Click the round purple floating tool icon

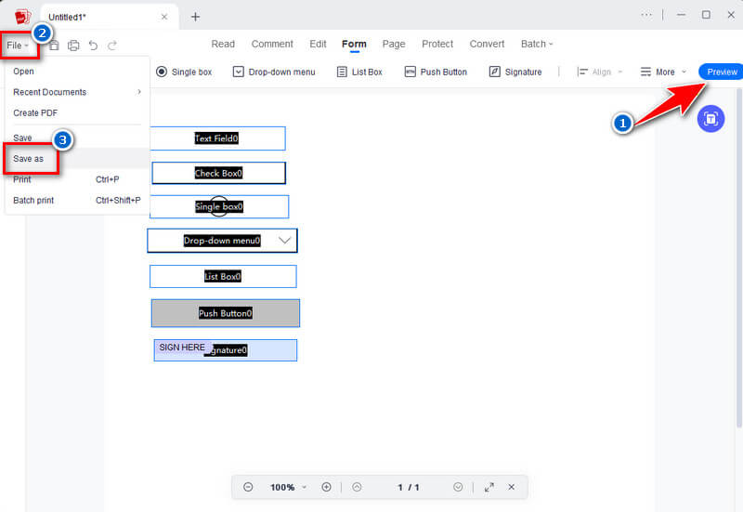pos(710,119)
